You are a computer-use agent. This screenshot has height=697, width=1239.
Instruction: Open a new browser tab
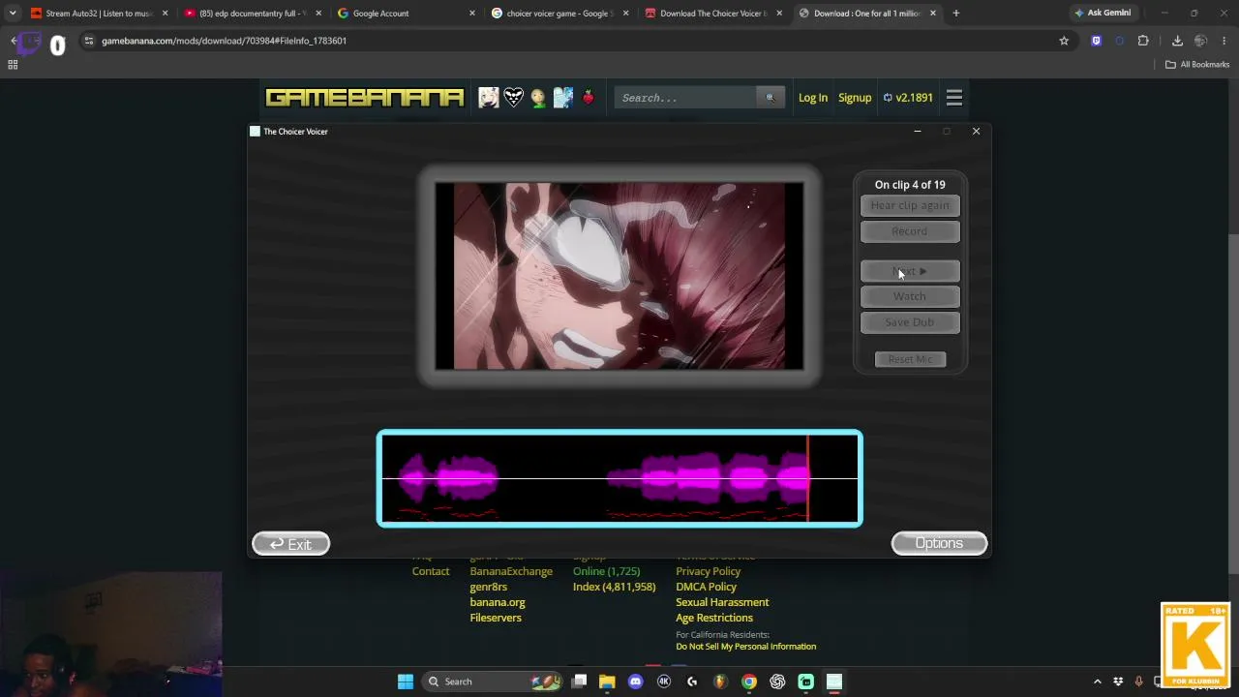click(955, 14)
